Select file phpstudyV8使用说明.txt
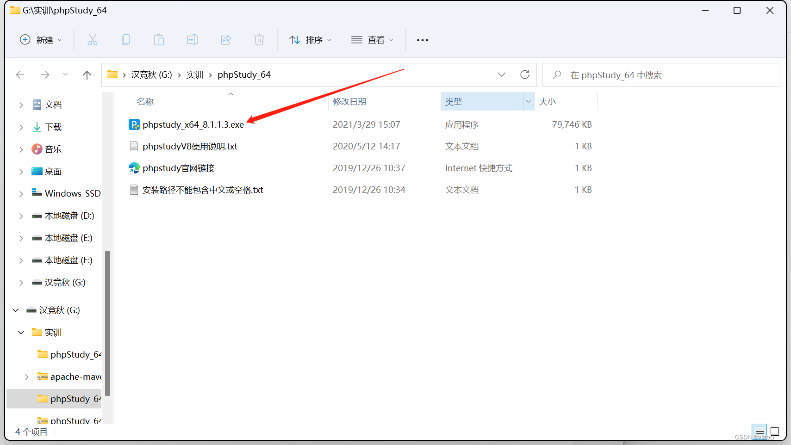Image resolution: width=791 pixels, height=445 pixels. (x=190, y=146)
